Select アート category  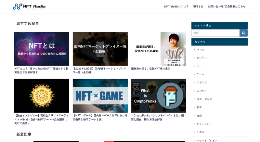click(200, 66)
